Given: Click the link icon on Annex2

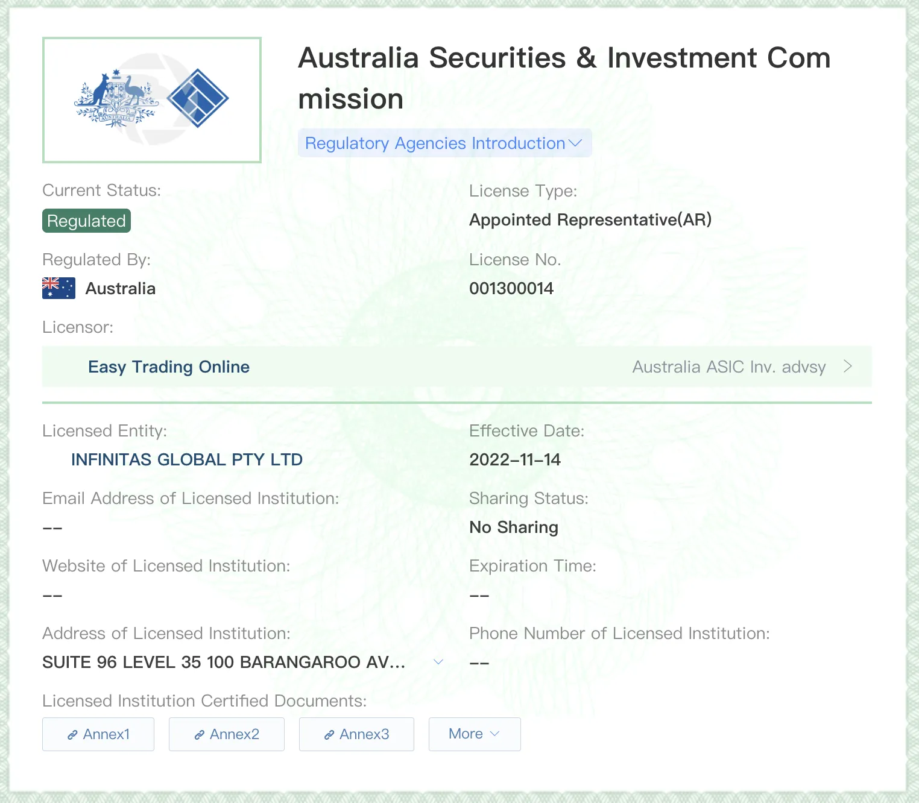Looking at the screenshot, I should (x=199, y=735).
